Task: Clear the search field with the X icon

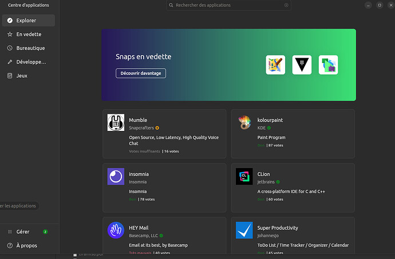Action: [x=286, y=5]
